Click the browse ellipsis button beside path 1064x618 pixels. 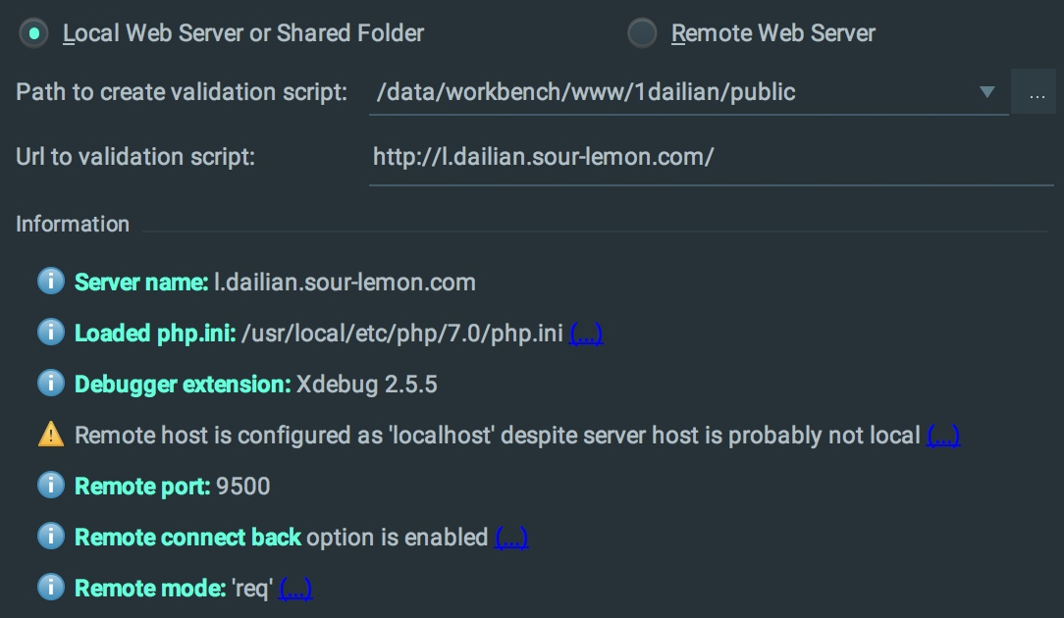pyautogui.click(x=1035, y=91)
